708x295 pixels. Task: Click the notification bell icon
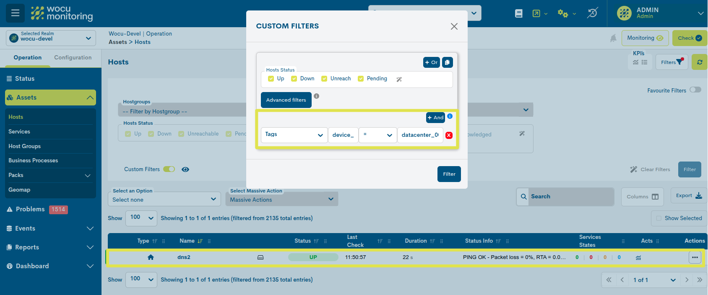[613, 38]
